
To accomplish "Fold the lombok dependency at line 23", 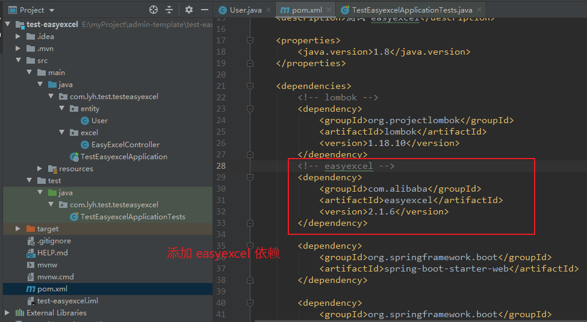I will (x=250, y=109).
